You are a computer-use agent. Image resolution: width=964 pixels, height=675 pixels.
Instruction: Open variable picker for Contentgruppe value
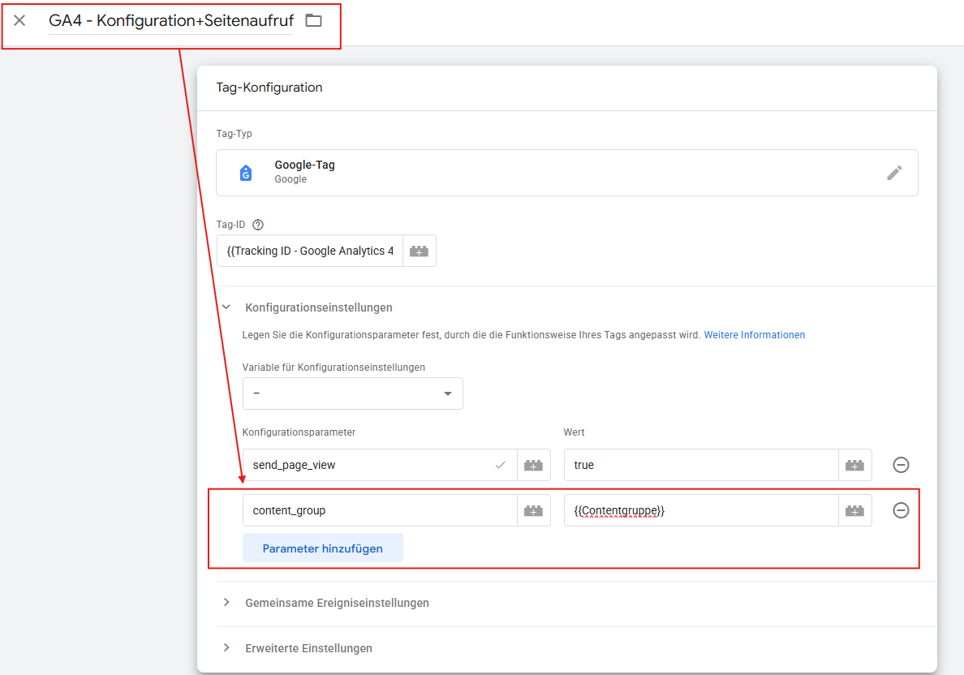coord(854,510)
